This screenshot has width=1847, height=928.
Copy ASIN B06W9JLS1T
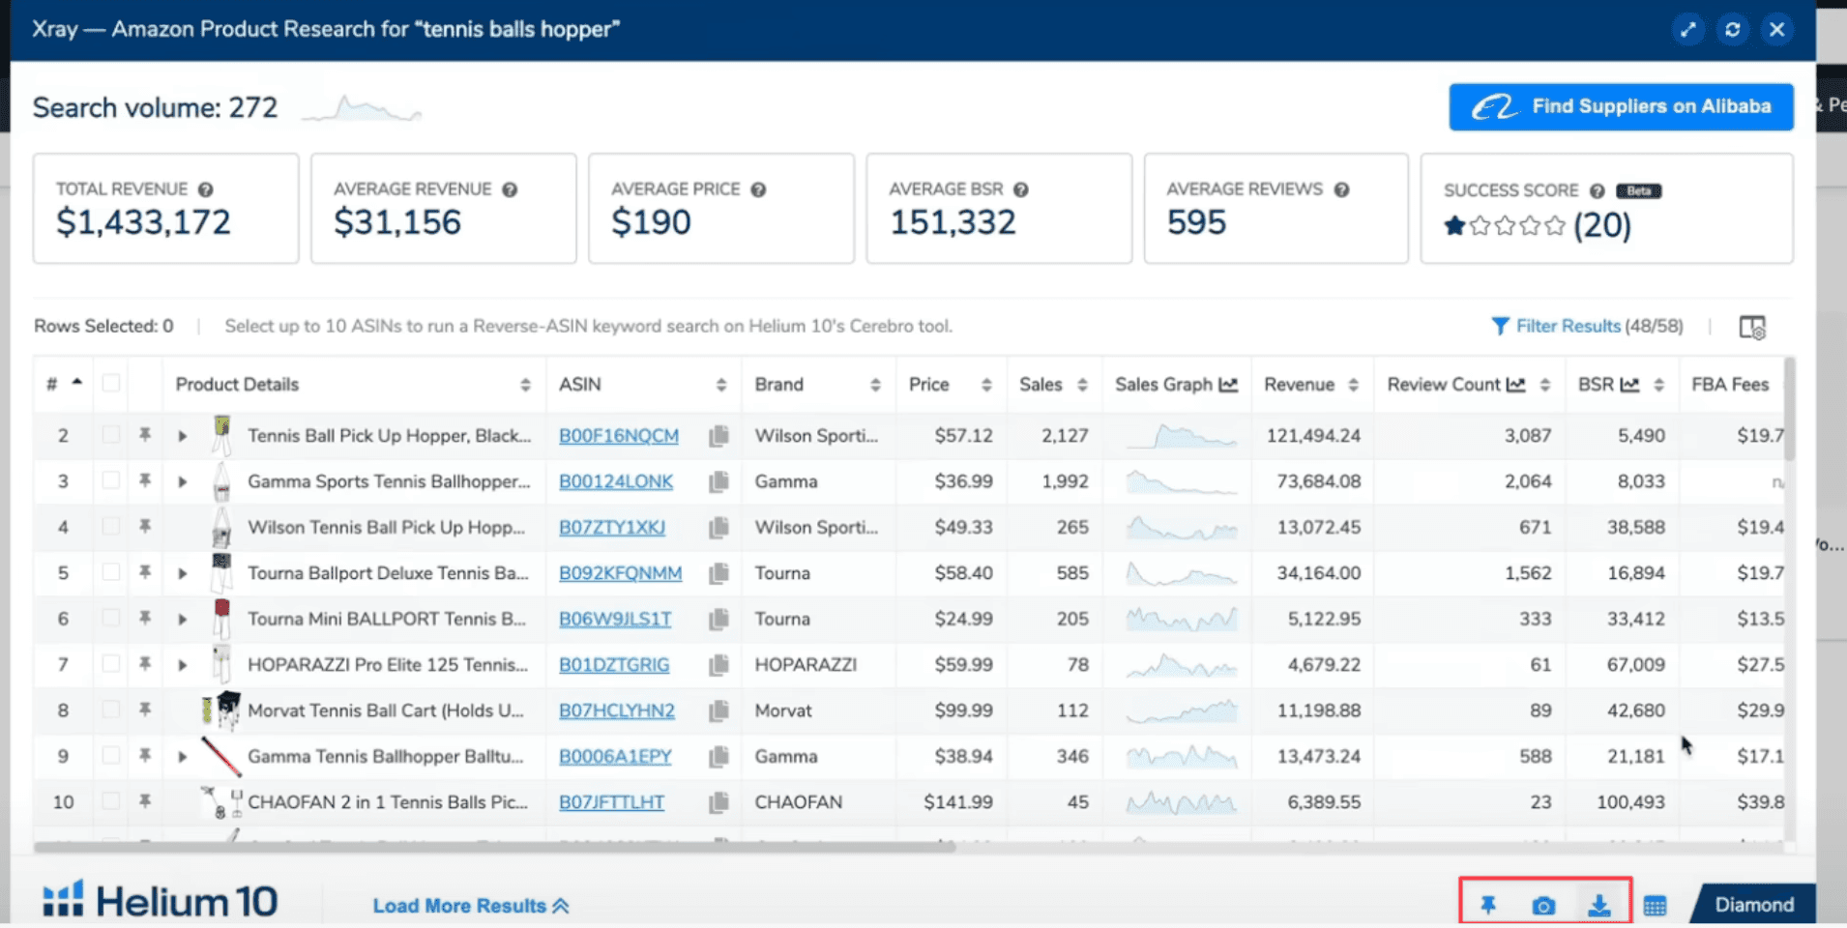point(718,620)
